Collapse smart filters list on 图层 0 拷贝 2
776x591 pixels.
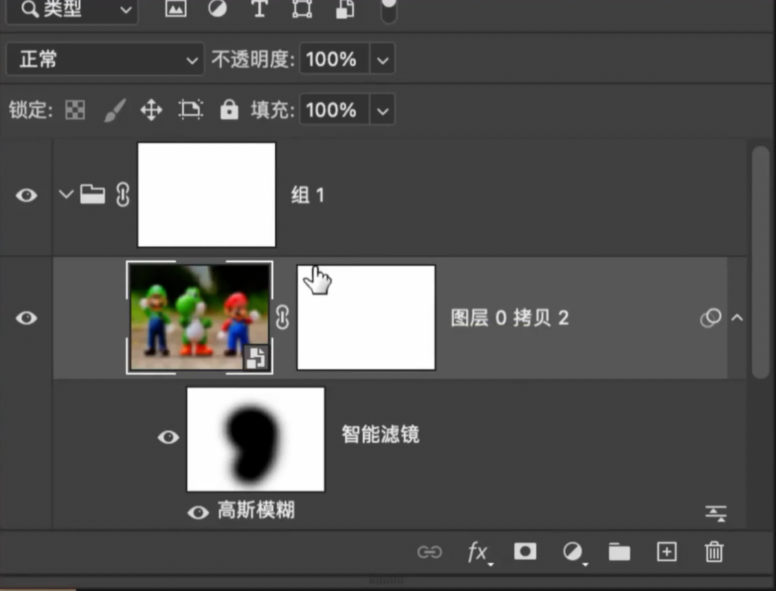coord(737,318)
